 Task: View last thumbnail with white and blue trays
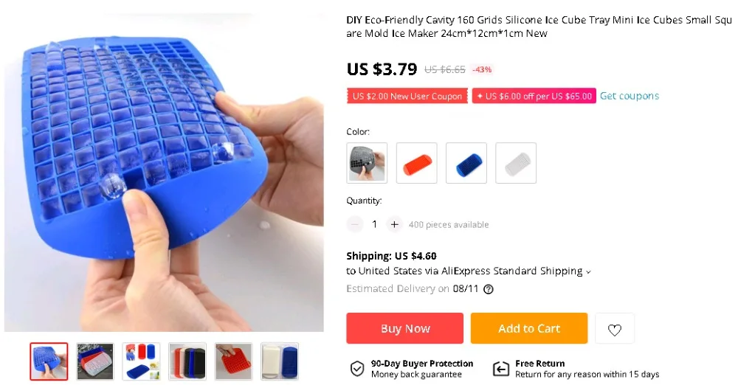click(x=280, y=361)
